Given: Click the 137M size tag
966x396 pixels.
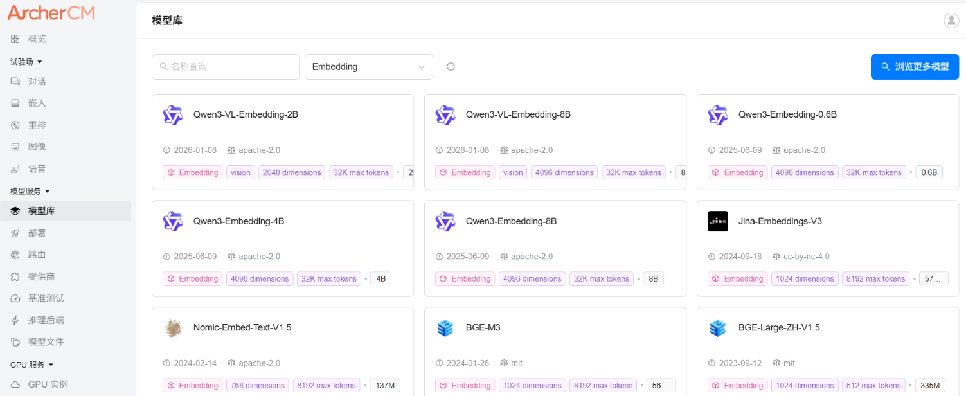Looking at the screenshot, I should (x=386, y=386).
